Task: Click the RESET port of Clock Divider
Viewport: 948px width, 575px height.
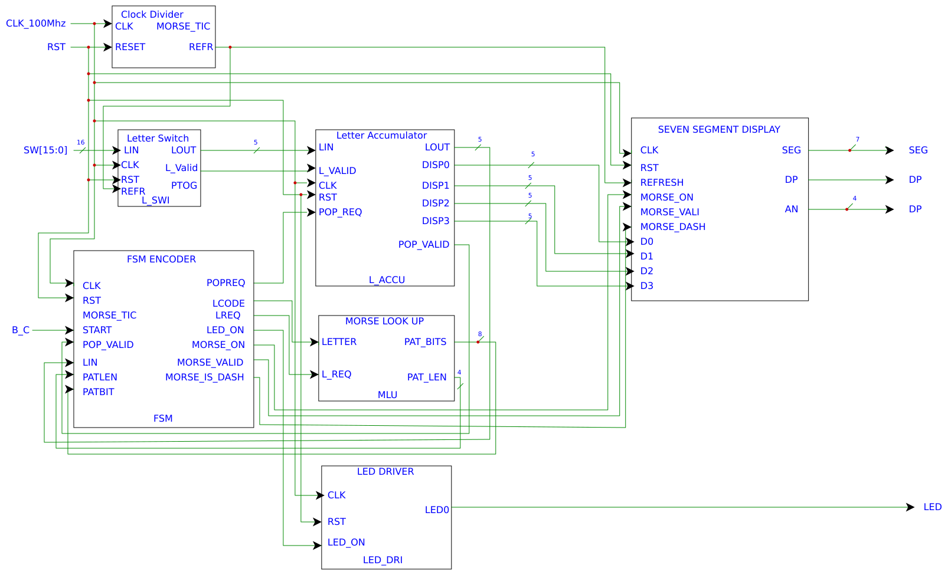Action: click(x=130, y=47)
